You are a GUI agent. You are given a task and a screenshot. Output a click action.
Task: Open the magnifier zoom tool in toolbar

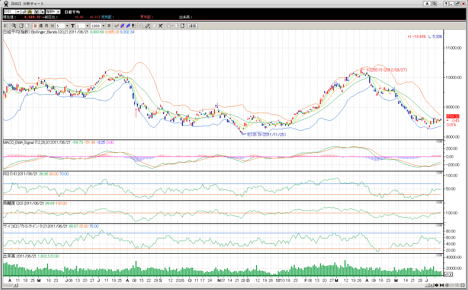[x=14, y=26]
